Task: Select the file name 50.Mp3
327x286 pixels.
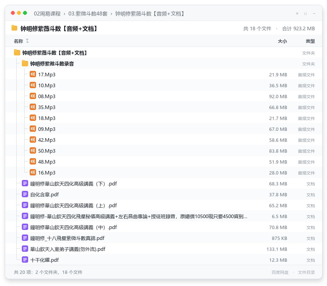Action: click(x=47, y=151)
